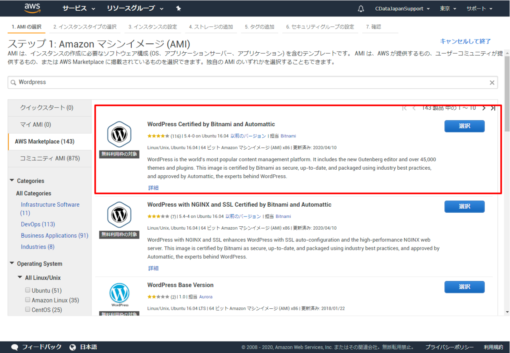Collapse the All Linux/Unix tree node
Image resolution: width=510 pixels, height=353 pixels.
pyautogui.click(x=20, y=278)
